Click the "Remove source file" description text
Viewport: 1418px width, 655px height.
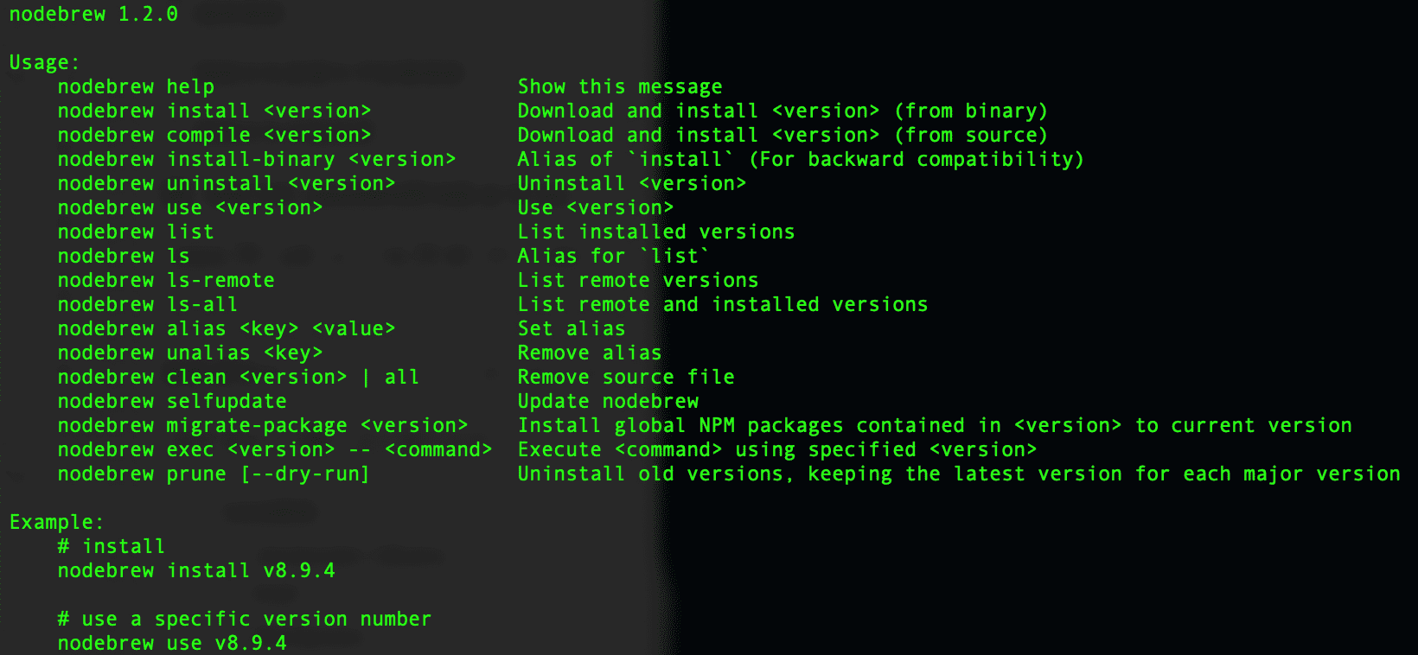626,378
